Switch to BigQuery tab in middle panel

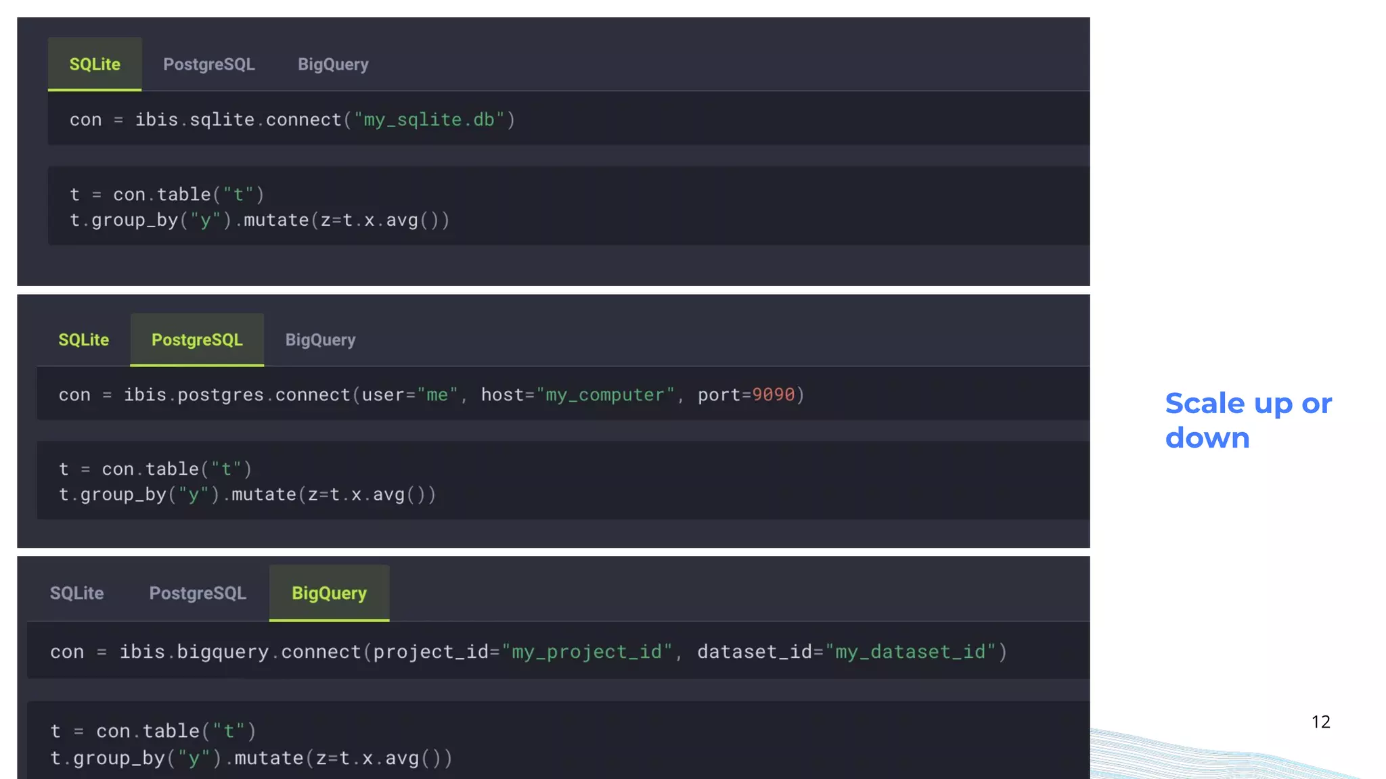point(320,340)
